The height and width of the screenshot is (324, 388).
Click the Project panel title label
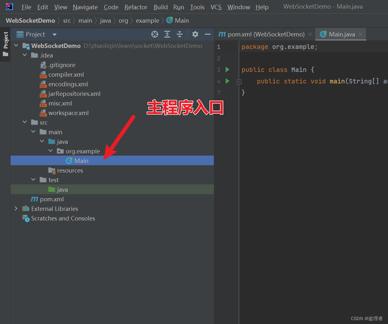pyautogui.click(x=35, y=34)
